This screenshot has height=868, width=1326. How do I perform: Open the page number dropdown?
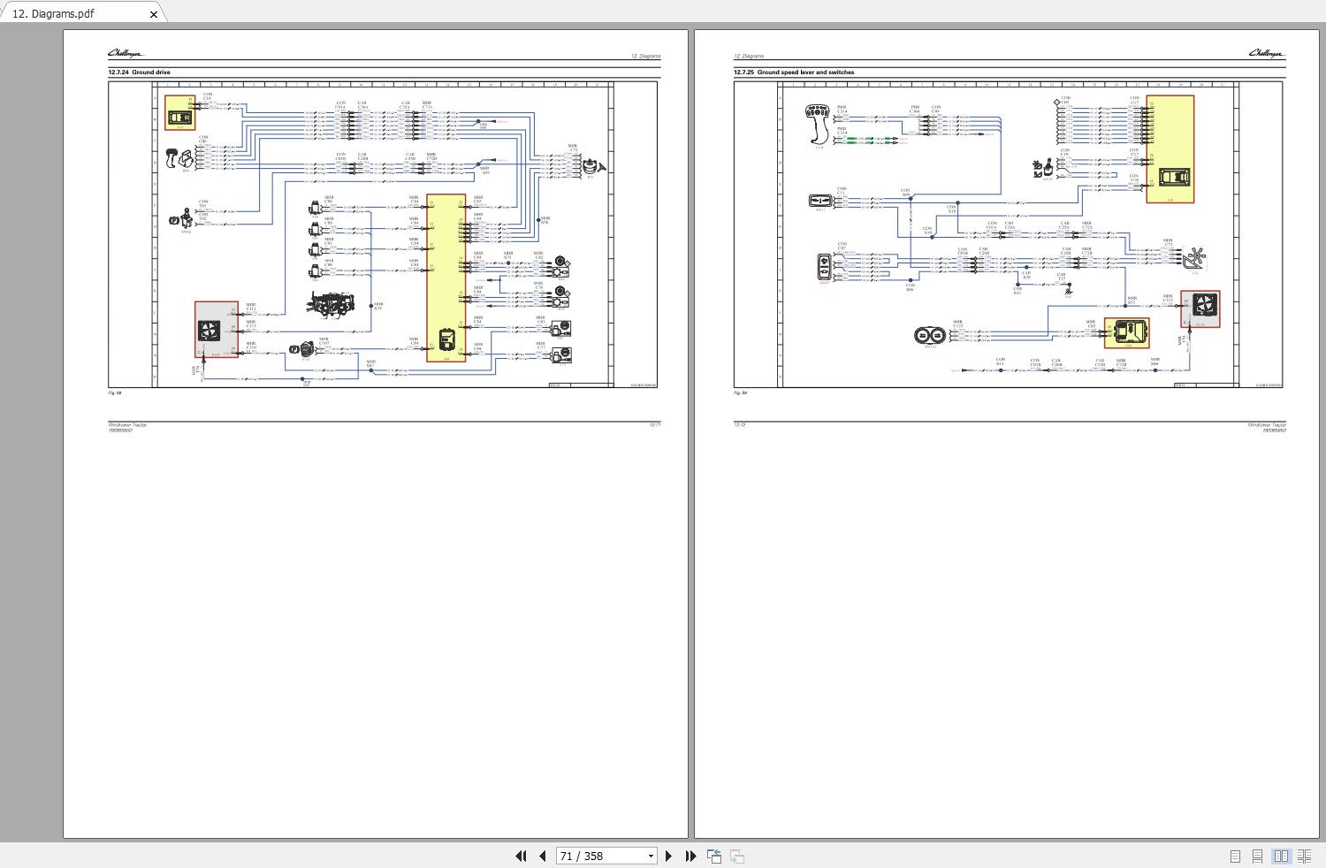[x=650, y=856]
